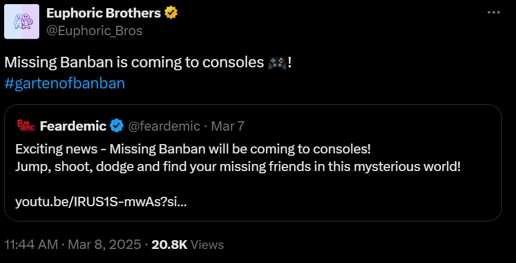Click the "Jump, shoot, dodge" sentence
The image size is (516, 263).
pyautogui.click(x=238, y=166)
